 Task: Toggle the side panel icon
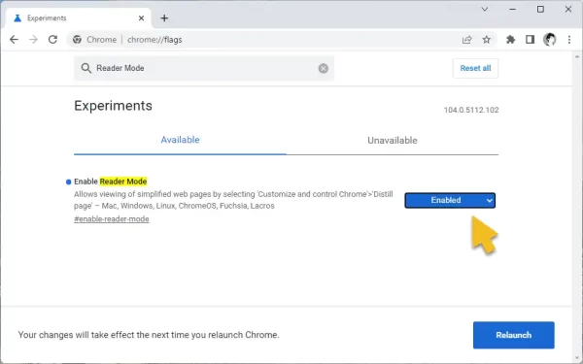click(x=530, y=40)
